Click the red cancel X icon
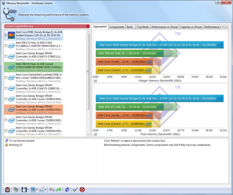 (82, 189)
